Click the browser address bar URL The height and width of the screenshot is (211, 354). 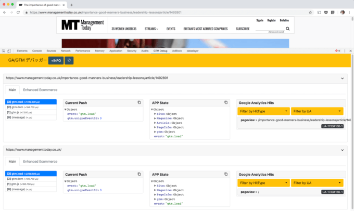pos(106,12)
